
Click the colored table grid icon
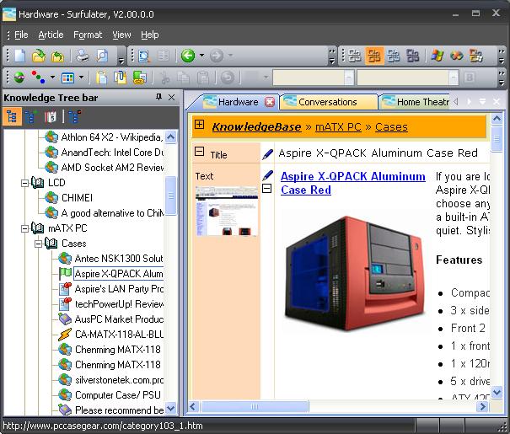click(67, 78)
